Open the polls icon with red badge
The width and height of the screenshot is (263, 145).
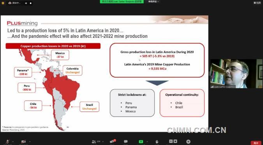click(113, 141)
